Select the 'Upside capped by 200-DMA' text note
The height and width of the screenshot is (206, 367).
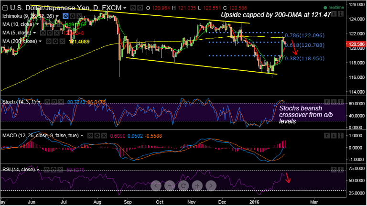(276, 15)
